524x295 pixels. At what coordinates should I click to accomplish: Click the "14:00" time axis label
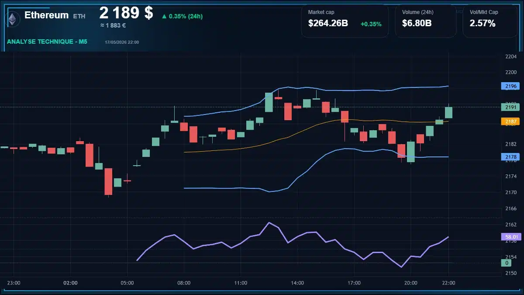click(x=297, y=283)
